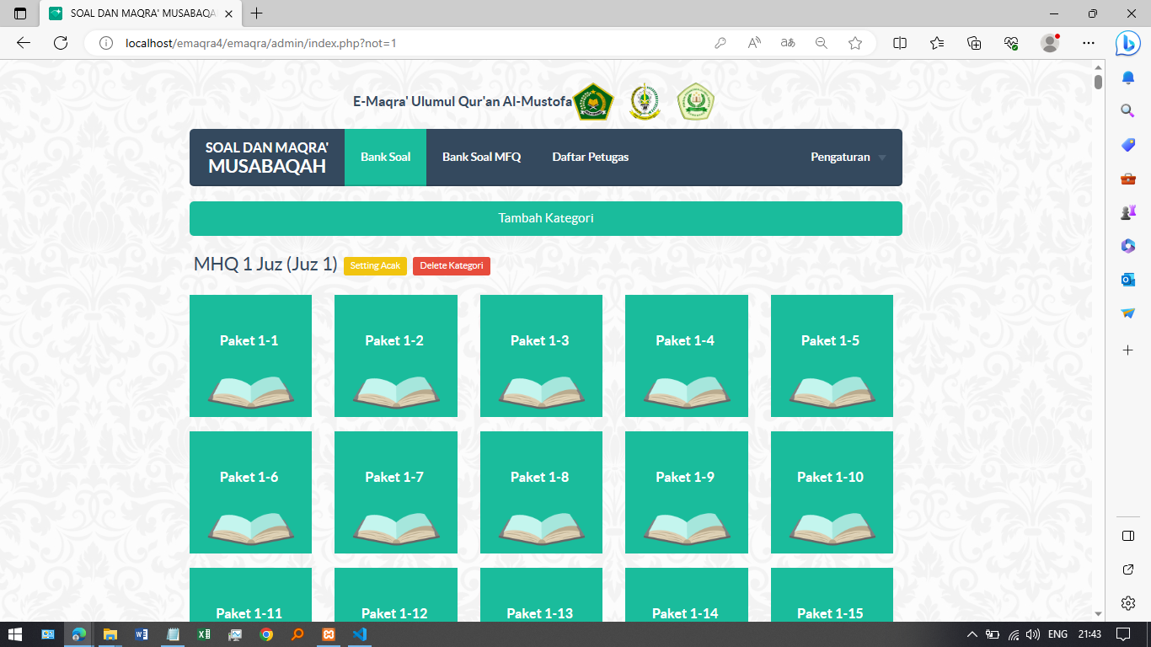1151x647 pixels.
Task: Click the yellow Setting Acak button
Action: point(375,266)
